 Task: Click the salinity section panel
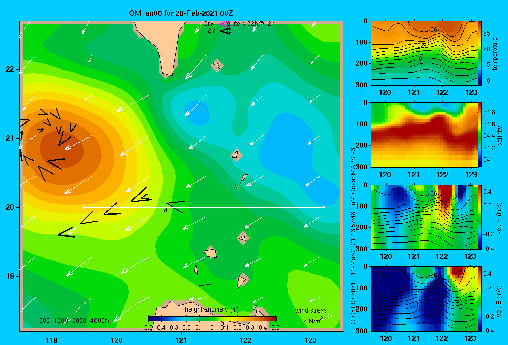(424, 135)
